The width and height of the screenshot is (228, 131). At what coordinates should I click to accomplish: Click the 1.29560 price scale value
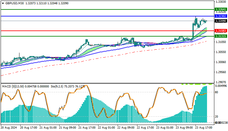tap(221, 72)
